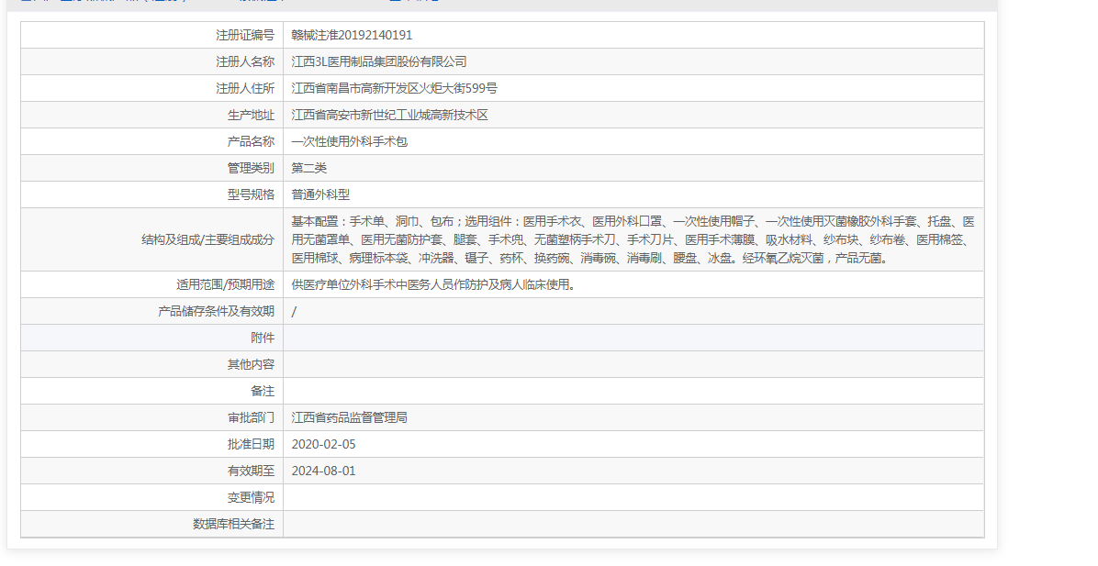Click the 有效期至 label cell
1098x566 pixels.
click(152, 471)
